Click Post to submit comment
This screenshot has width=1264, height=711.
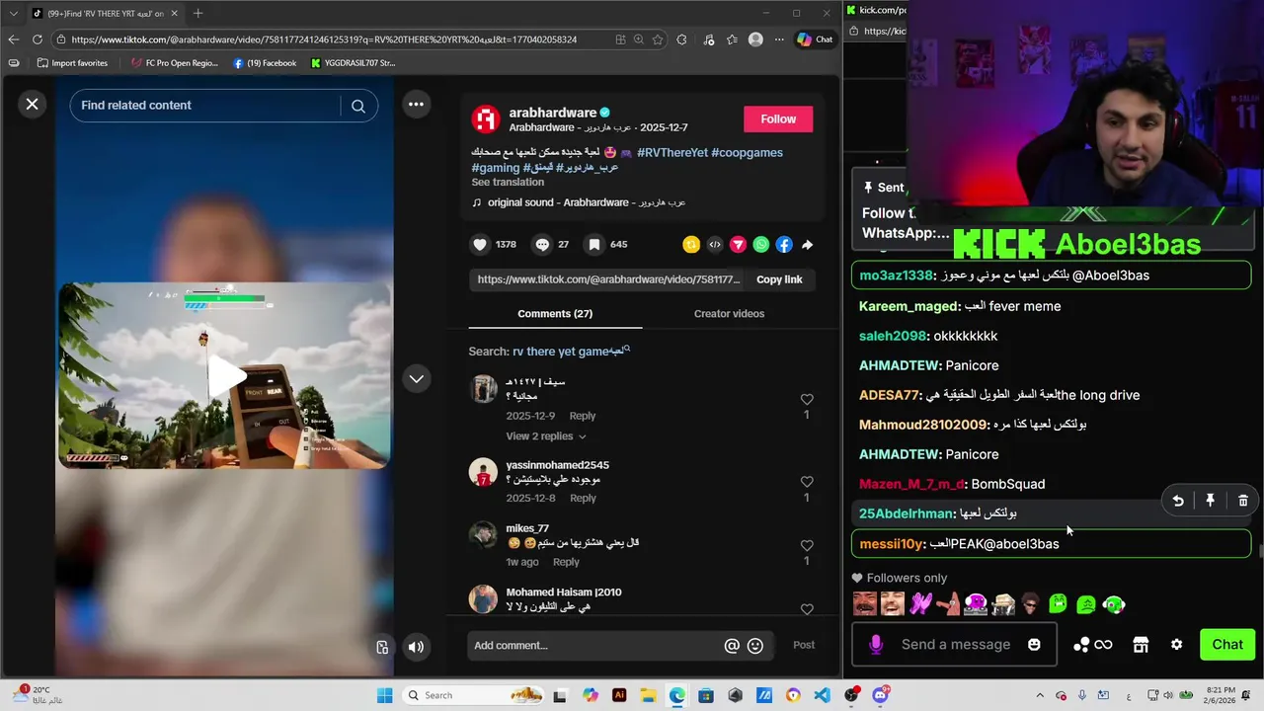804,645
